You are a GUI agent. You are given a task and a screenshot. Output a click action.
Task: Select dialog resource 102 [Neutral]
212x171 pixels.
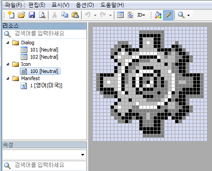[44, 57]
